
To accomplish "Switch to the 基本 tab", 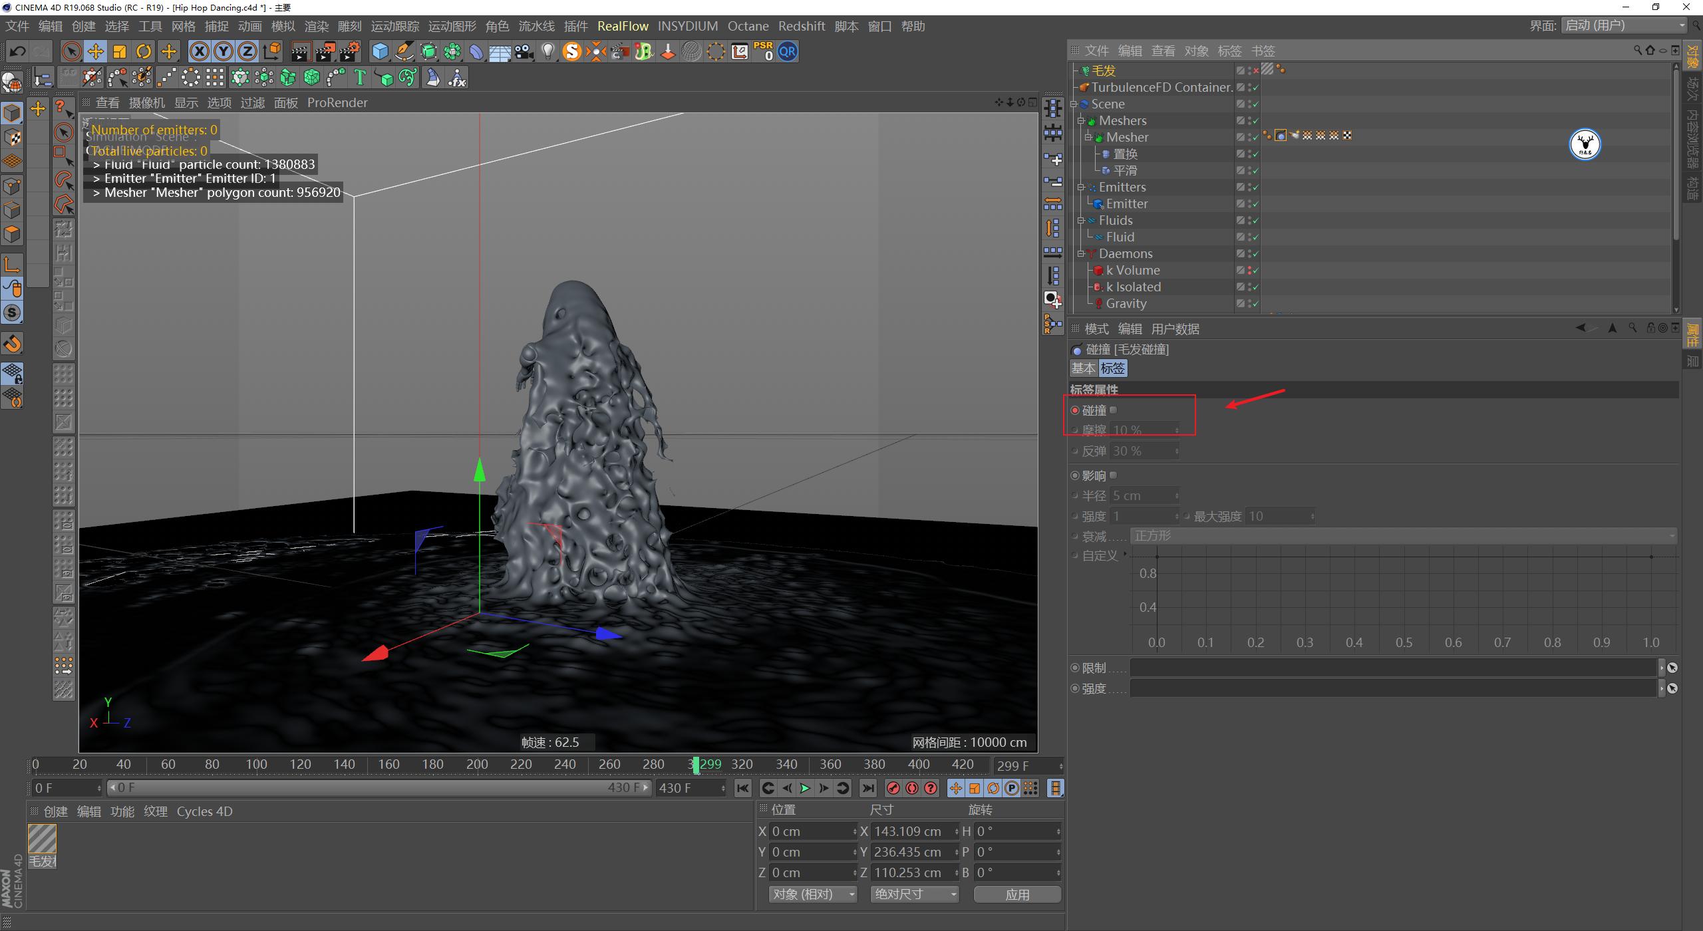I will [x=1083, y=368].
